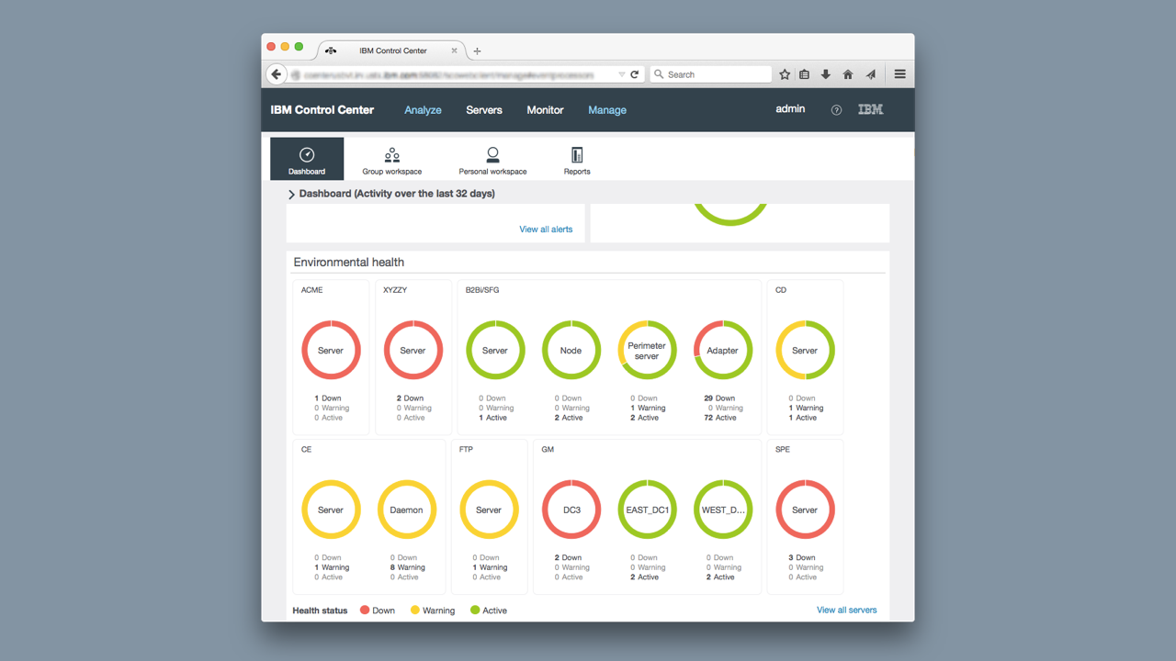Click the help question mark icon

point(835,109)
